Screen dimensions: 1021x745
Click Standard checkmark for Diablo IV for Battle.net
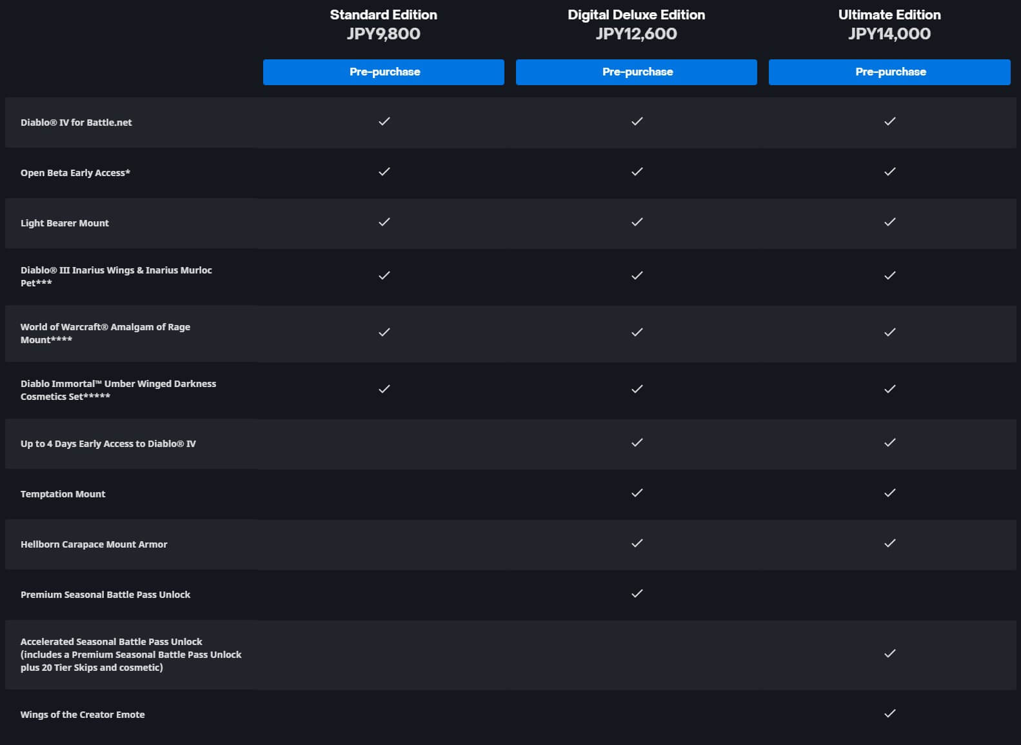(x=384, y=121)
